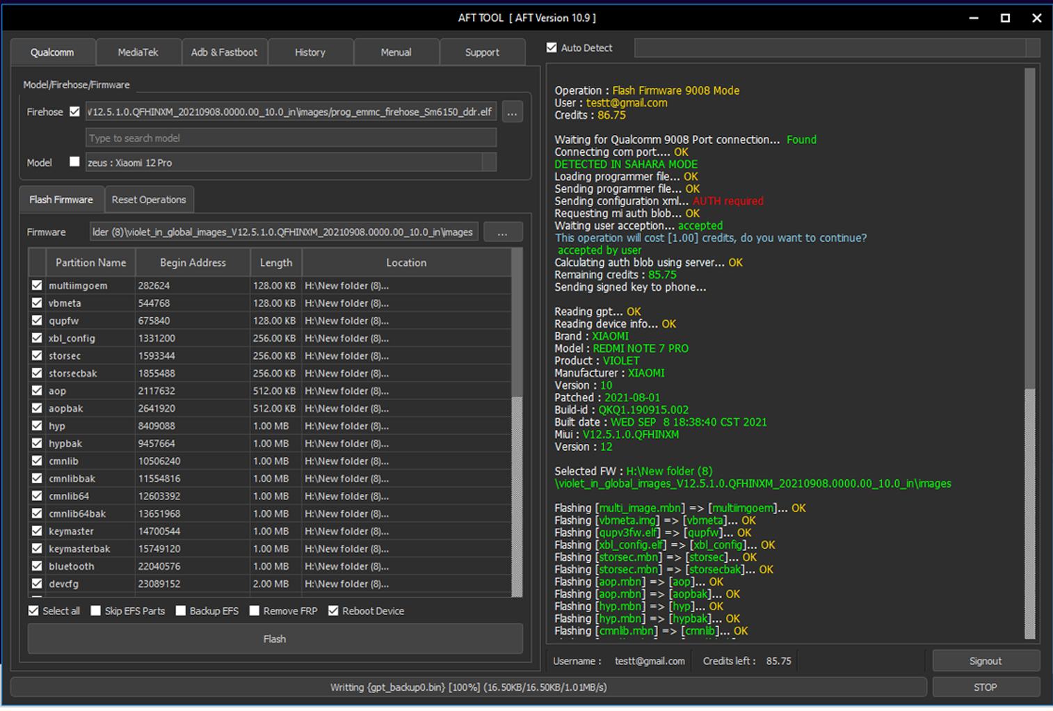Uncheck the hyp partition checkbox

point(37,426)
